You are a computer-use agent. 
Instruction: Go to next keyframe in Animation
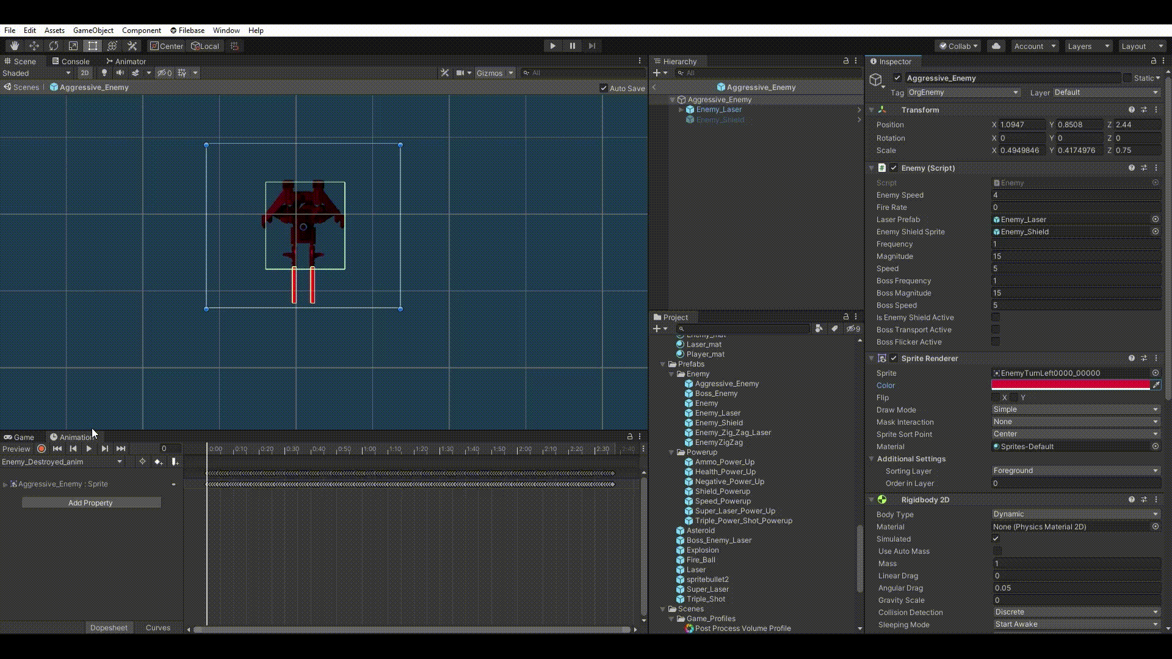coord(105,448)
